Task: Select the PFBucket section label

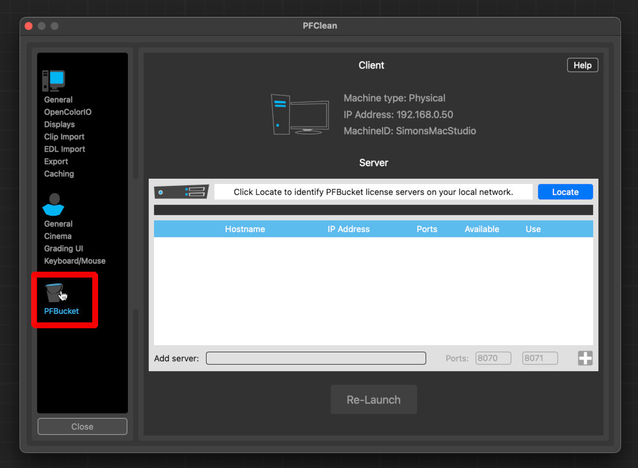Action: 62,311
